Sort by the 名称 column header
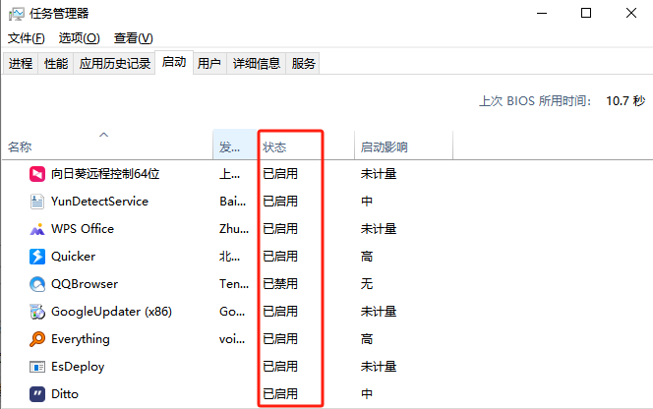 click(20, 147)
